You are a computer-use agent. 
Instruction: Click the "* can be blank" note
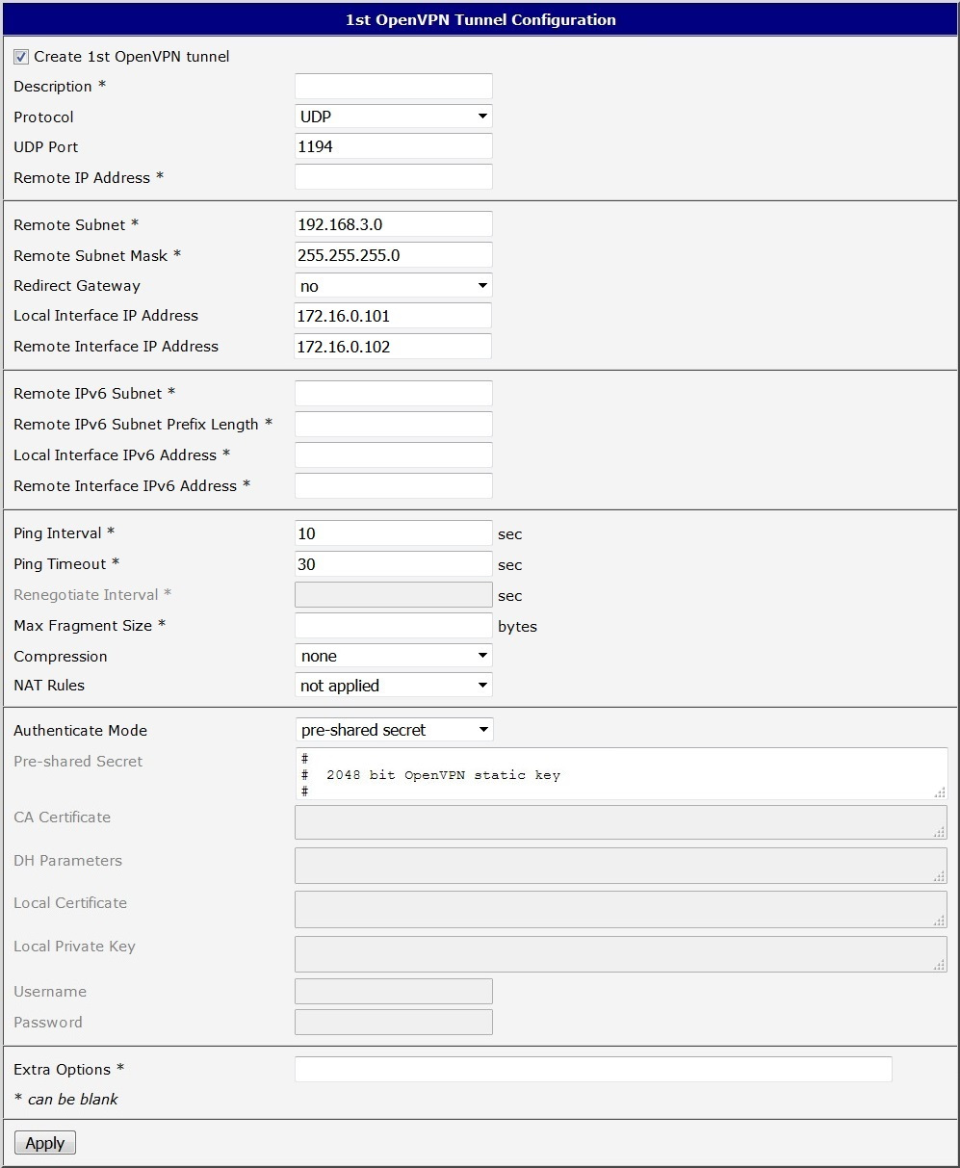pos(66,1099)
